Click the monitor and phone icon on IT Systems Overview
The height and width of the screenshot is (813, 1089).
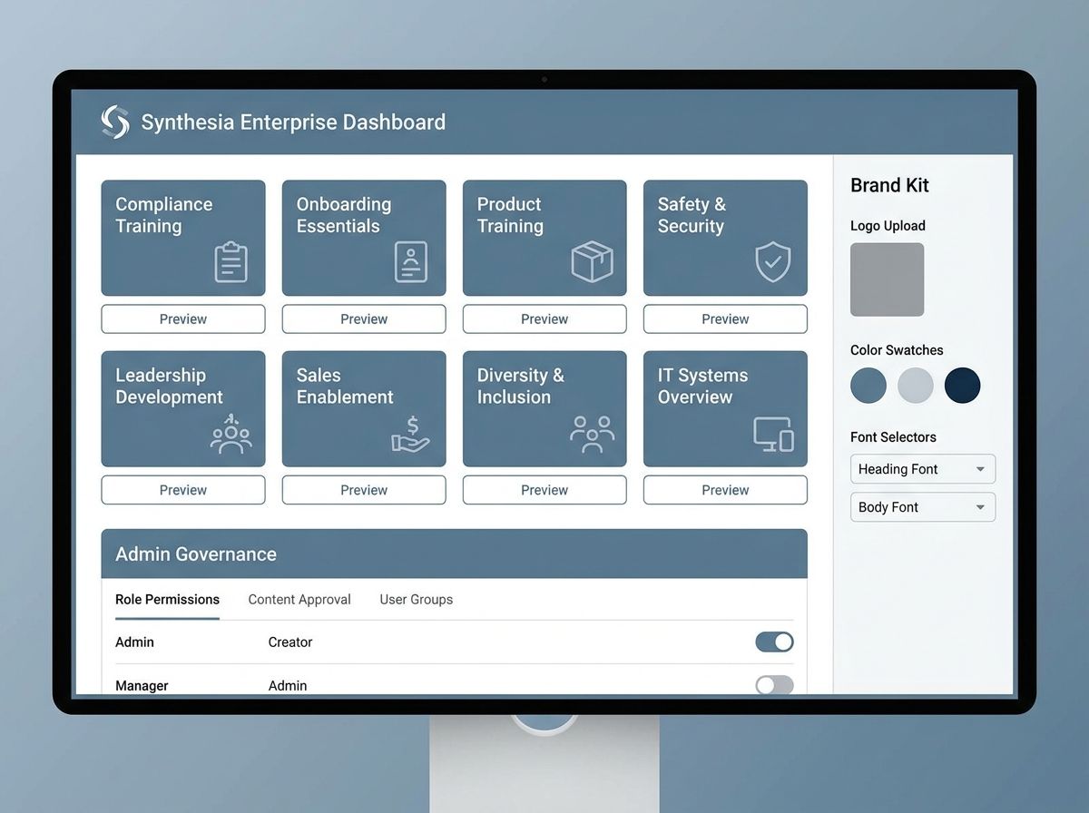tap(773, 434)
